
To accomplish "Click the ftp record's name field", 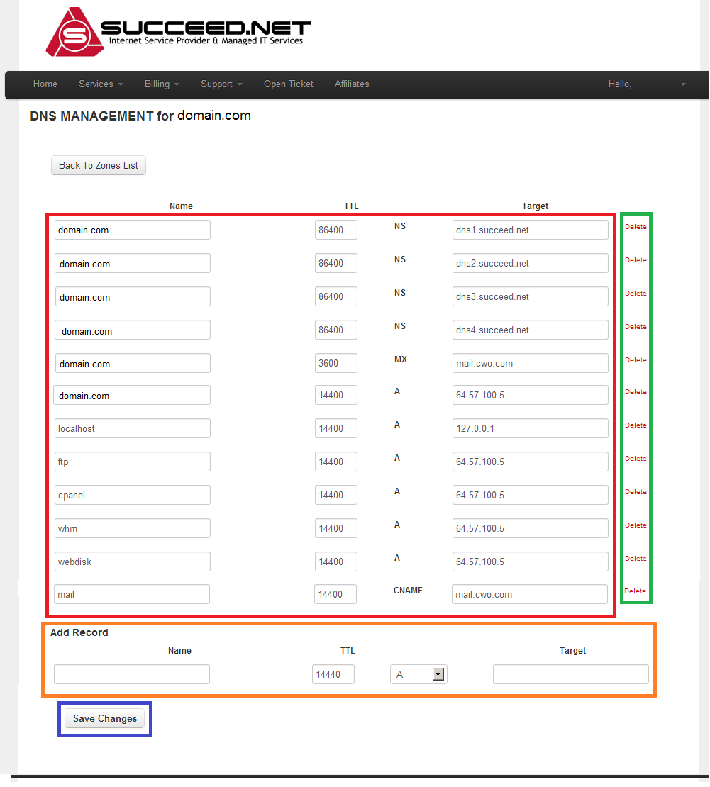I will 132,462.
